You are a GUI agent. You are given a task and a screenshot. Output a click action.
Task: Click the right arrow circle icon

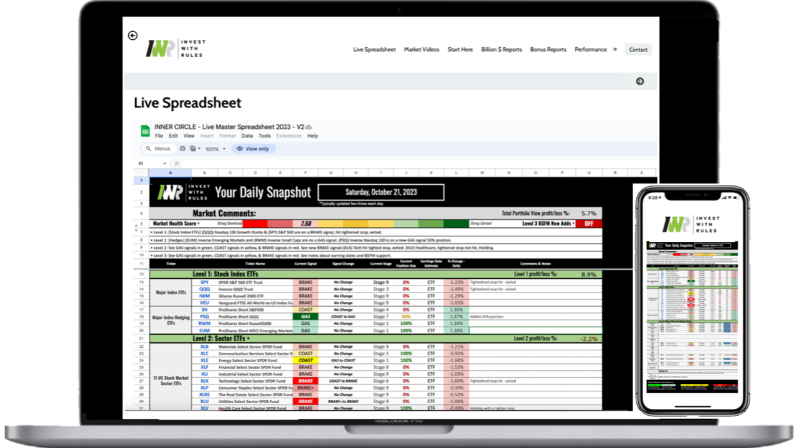click(639, 81)
